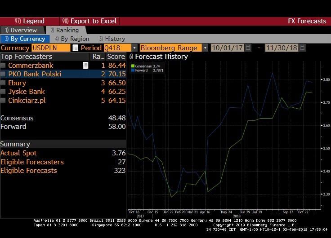The image size is (331, 238).
Task: Click the blue Forward legend swatch
Action: click(132, 71)
